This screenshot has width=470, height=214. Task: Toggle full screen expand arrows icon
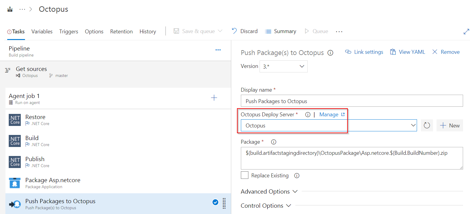coord(466,31)
